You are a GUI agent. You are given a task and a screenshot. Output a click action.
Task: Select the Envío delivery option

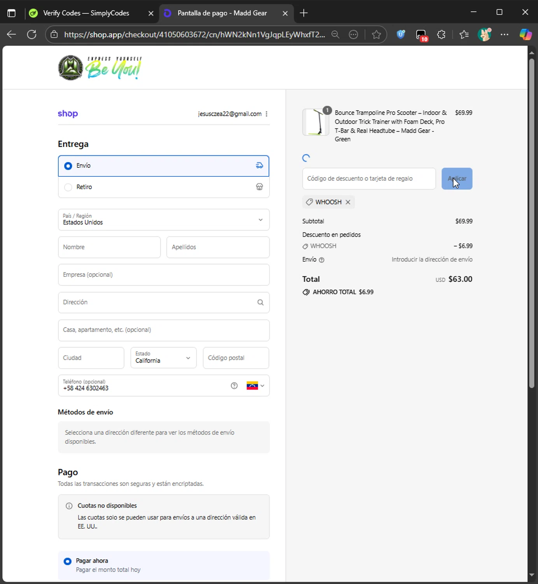click(x=163, y=166)
